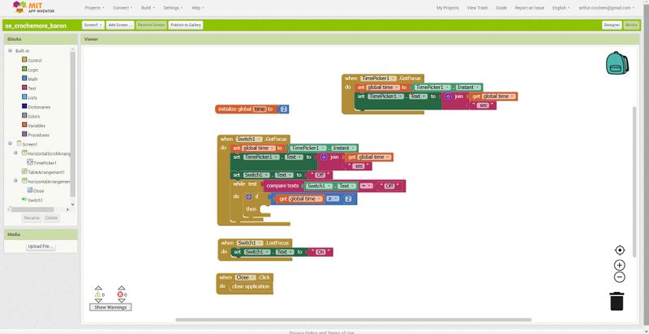The height and width of the screenshot is (334, 649).
Task: Zoom out with the minus icon
Action: 620,277
